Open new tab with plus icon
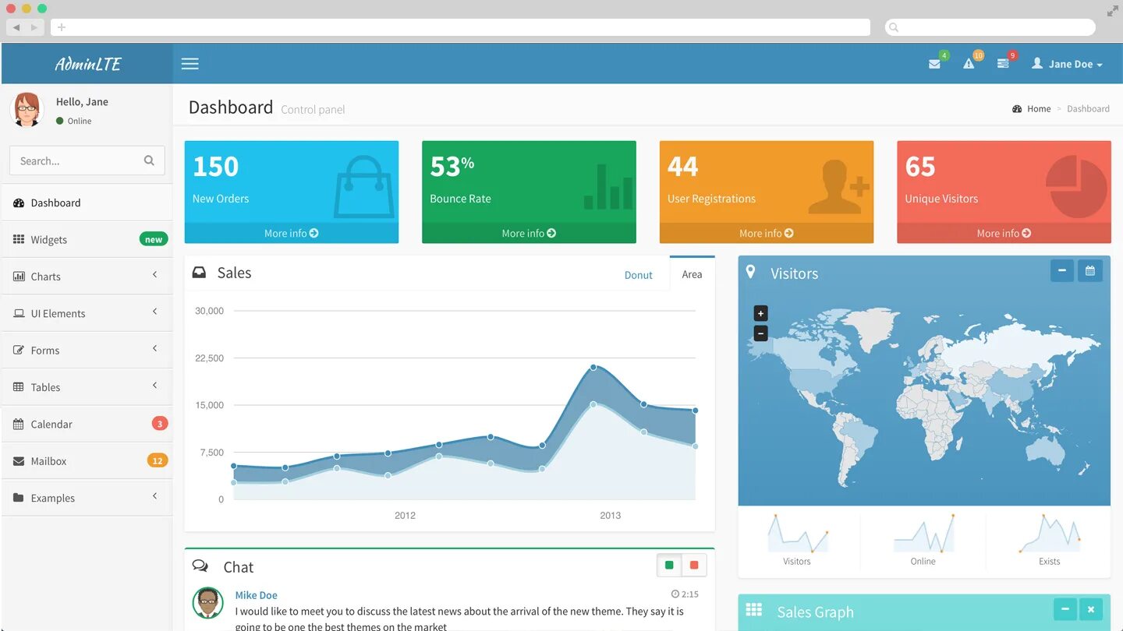This screenshot has height=631, width=1123. tap(62, 27)
